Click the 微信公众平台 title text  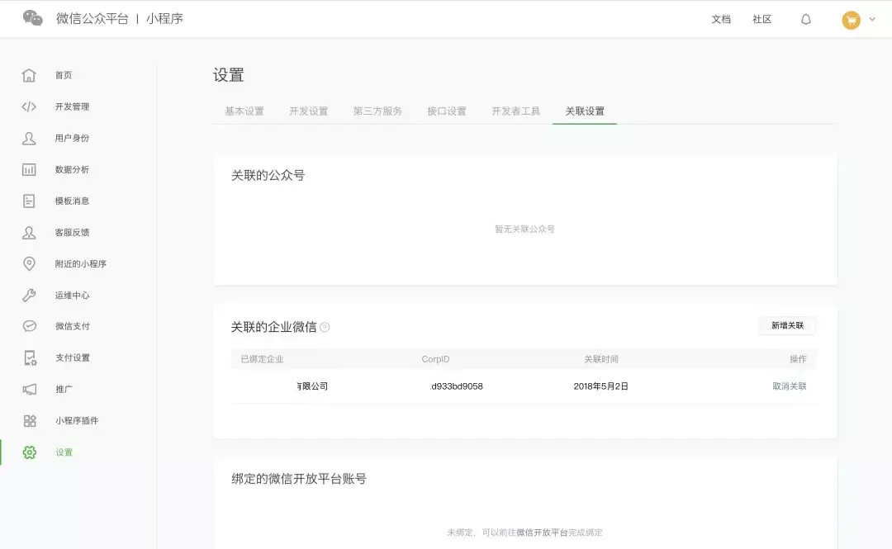(93, 19)
